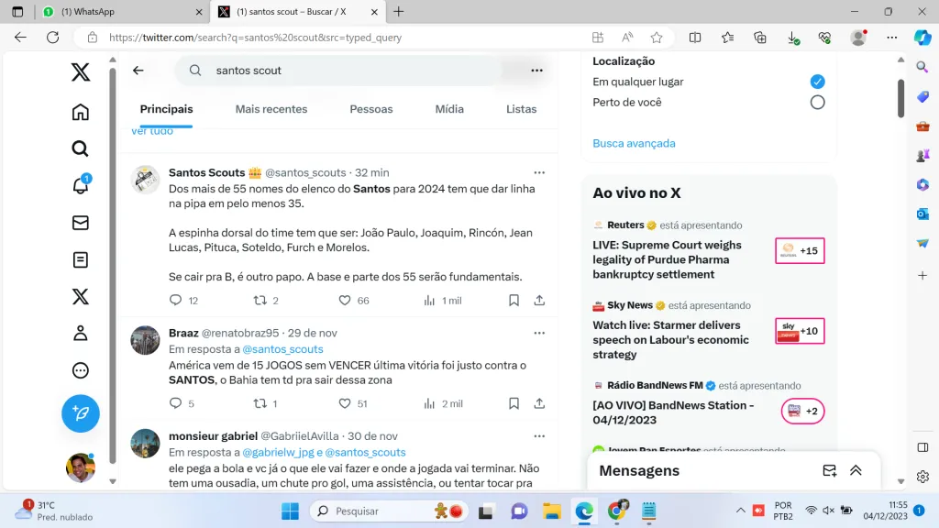Open more options on Santos Scouts tweet

539,172
